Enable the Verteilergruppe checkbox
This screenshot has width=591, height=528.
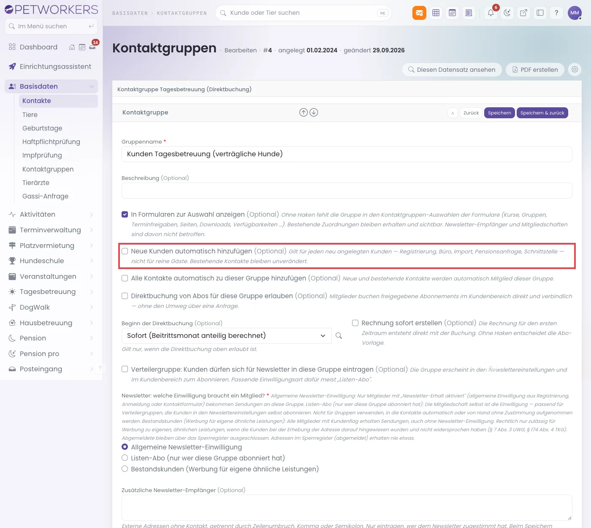coord(125,369)
